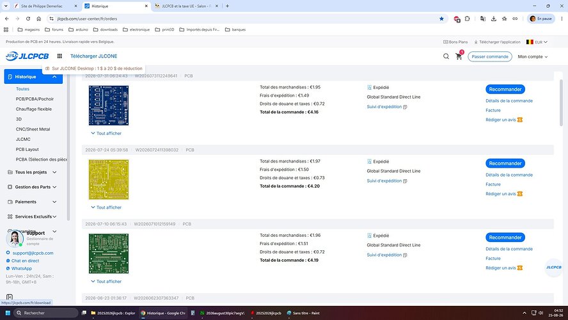Click Recommander for the €4.16 order
The width and height of the screenshot is (568, 320).
click(x=505, y=89)
